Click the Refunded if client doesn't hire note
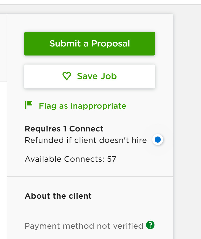 tap(86, 140)
